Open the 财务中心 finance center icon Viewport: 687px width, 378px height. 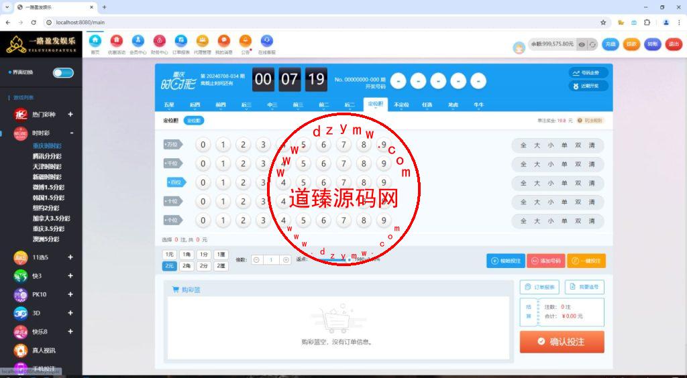tap(160, 41)
